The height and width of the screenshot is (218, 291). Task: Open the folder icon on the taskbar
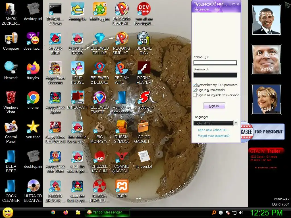(x=78, y=212)
